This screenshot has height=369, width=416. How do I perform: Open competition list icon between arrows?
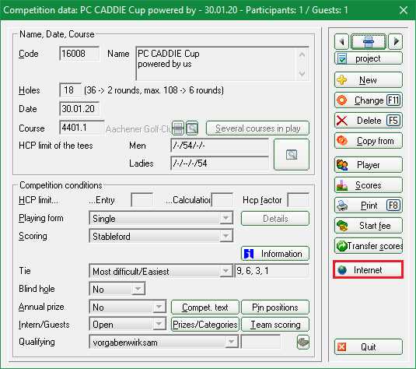coord(369,41)
